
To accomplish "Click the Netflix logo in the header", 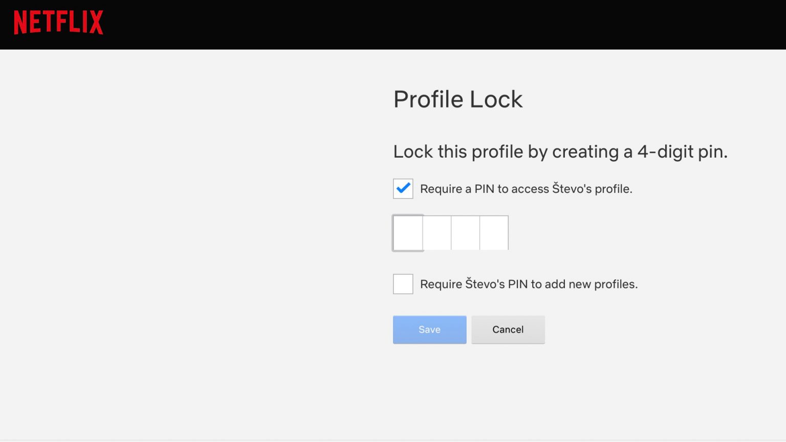I will tap(58, 23).
